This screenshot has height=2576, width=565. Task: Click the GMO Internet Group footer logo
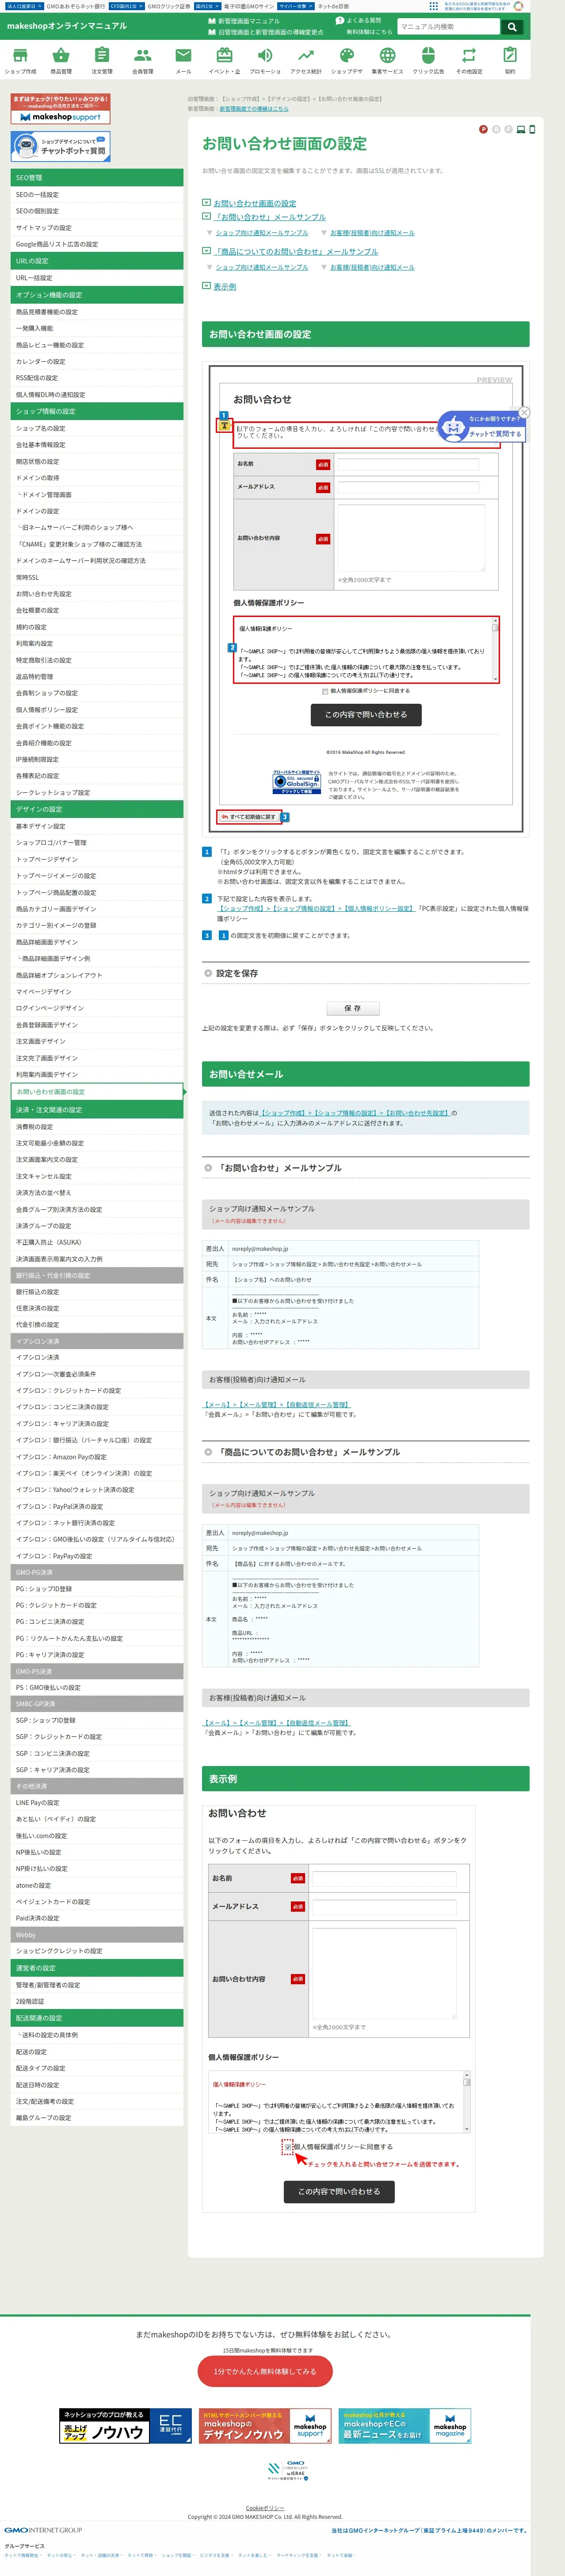44,2530
